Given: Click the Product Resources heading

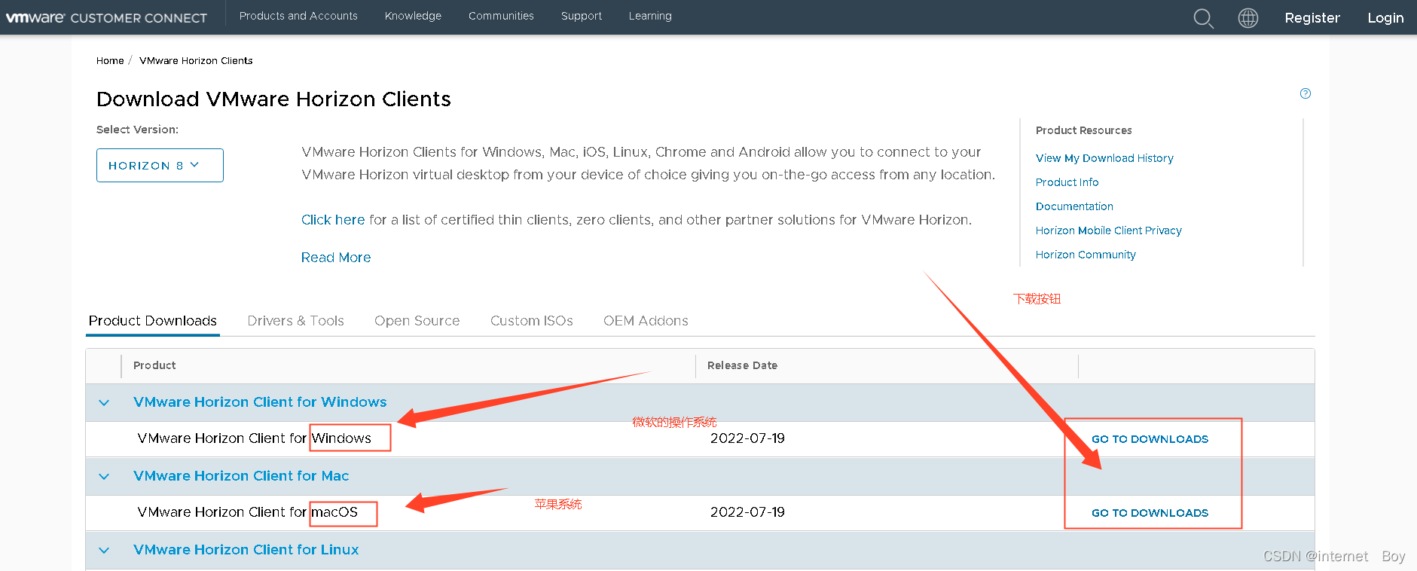Looking at the screenshot, I should (1083, 130).
